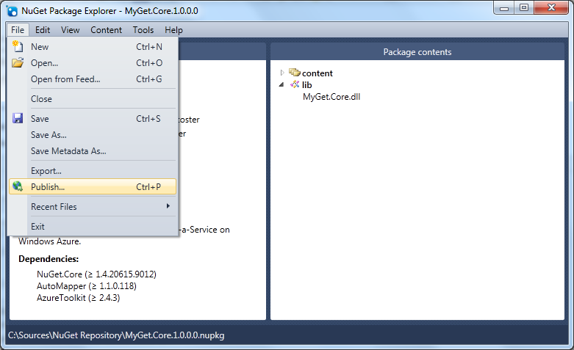Viewport: 574px width, 350px height.
Task: Choose Open... from the File menu
Action: click(93, 63)
